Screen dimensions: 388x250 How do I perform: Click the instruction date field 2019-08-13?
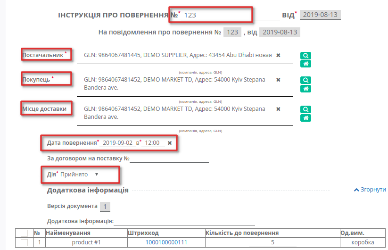click(x=320, y=15)
